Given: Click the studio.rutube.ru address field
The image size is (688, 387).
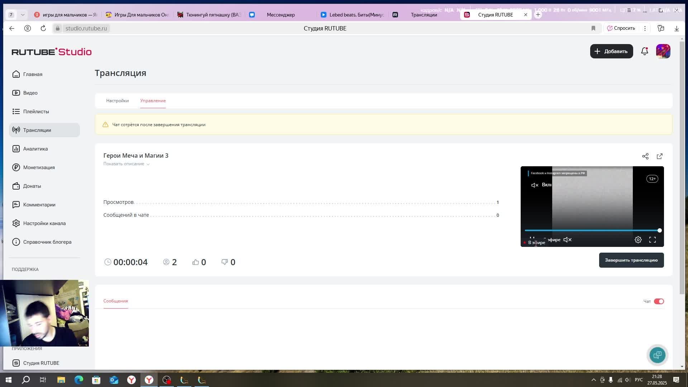Looking at the screenshot, I should [86, 28].
